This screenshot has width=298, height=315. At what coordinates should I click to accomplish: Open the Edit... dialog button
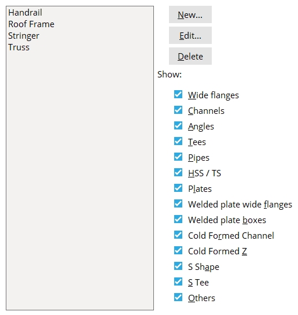190,35
